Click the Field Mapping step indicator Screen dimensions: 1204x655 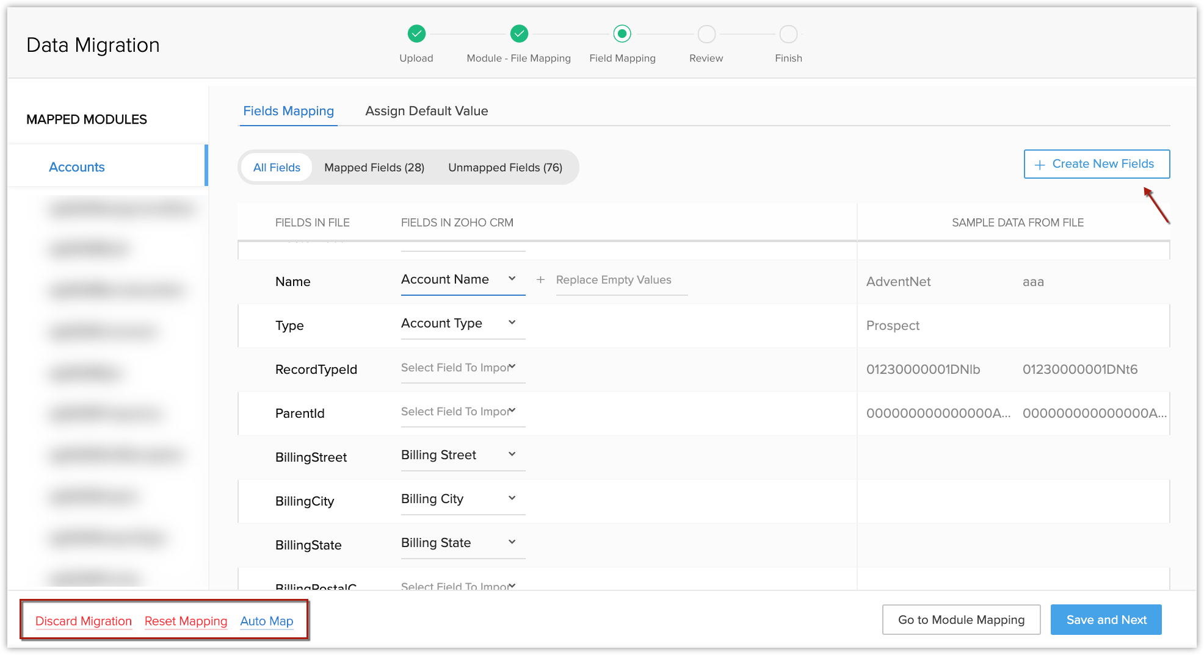coord(622,34)
